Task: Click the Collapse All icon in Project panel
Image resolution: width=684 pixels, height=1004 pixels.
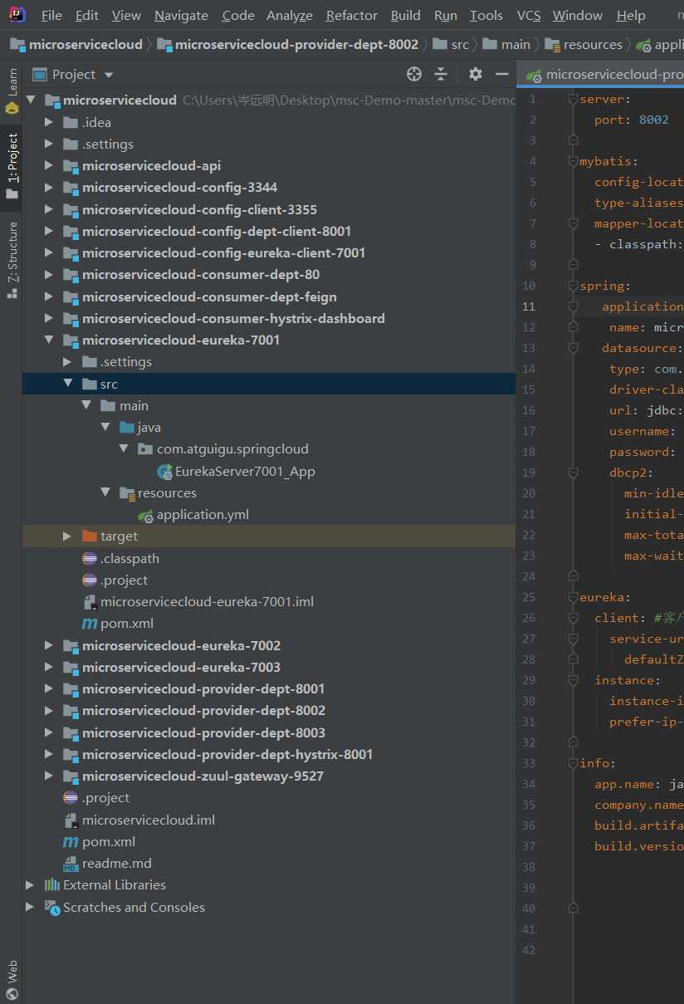Action: click(x=441, y=75)
